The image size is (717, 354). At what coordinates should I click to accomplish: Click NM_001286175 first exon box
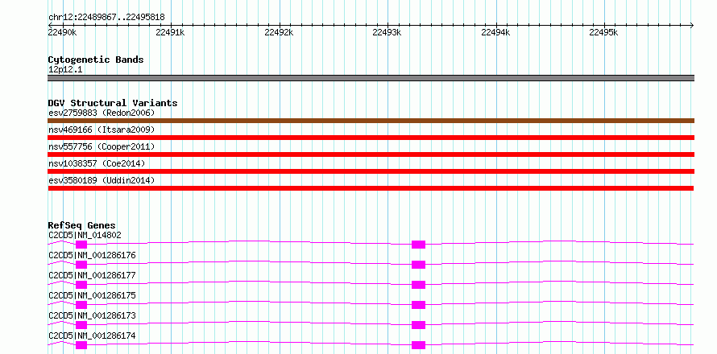click(x=81, y=305)
